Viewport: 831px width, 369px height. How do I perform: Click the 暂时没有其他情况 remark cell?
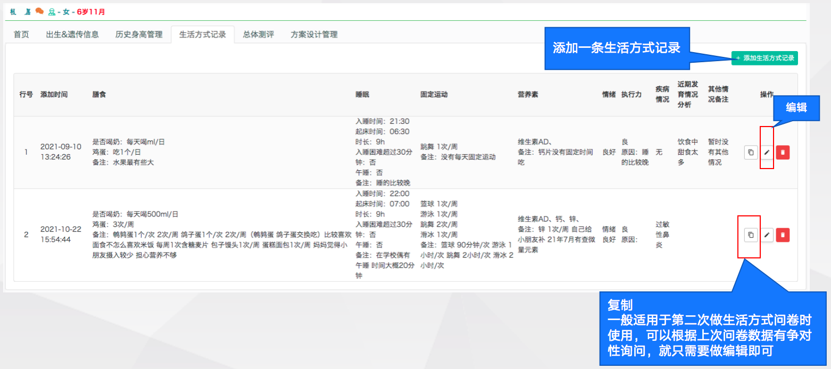[x=718, y=152]
